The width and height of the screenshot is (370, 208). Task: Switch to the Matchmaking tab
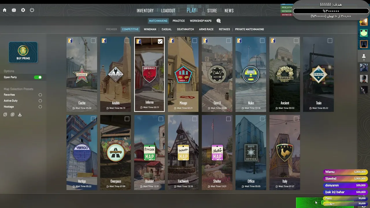point(158,21)
